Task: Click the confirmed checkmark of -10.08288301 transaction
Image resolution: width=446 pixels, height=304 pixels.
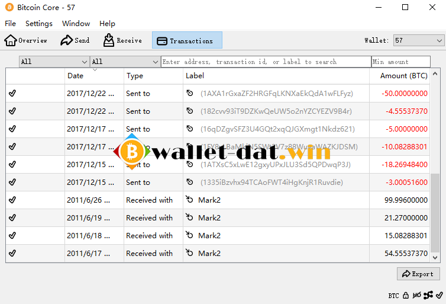Action: [12, 146]
